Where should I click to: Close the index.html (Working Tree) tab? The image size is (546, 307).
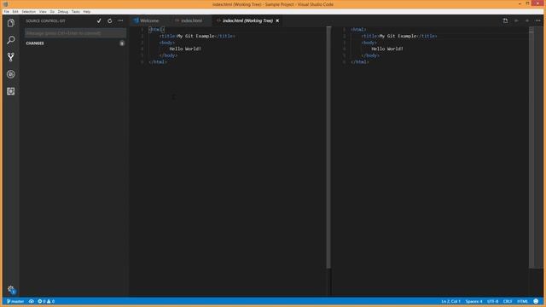pos(277,20)
